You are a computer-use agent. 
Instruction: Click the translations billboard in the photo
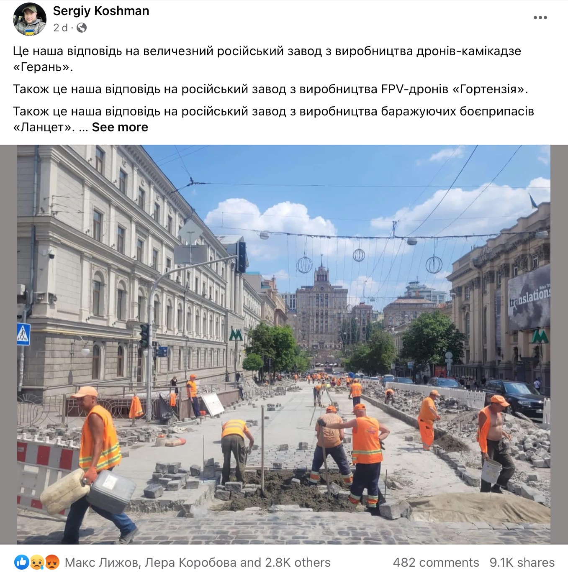[x=529, y=298]
